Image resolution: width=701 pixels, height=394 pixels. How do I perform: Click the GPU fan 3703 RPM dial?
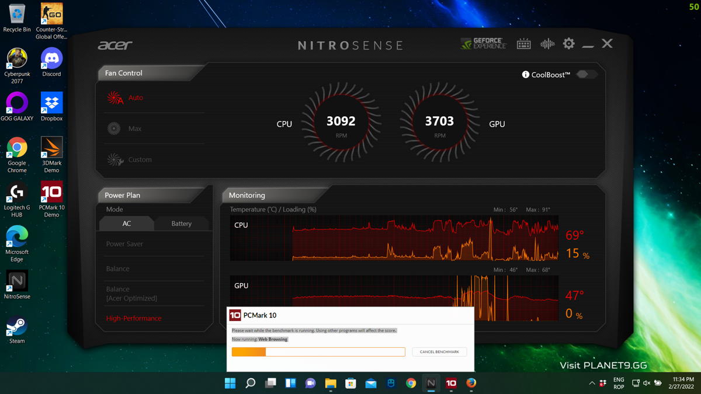(x=439, y=123)
